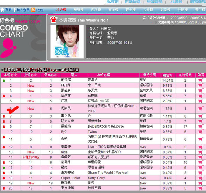Screen dimensions: 206x193
Task: Click the cart icon in the 盧學叡 row
Action: 201,157
